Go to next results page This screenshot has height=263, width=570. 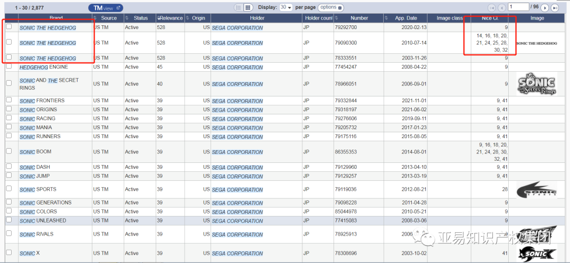pos(545,7)
